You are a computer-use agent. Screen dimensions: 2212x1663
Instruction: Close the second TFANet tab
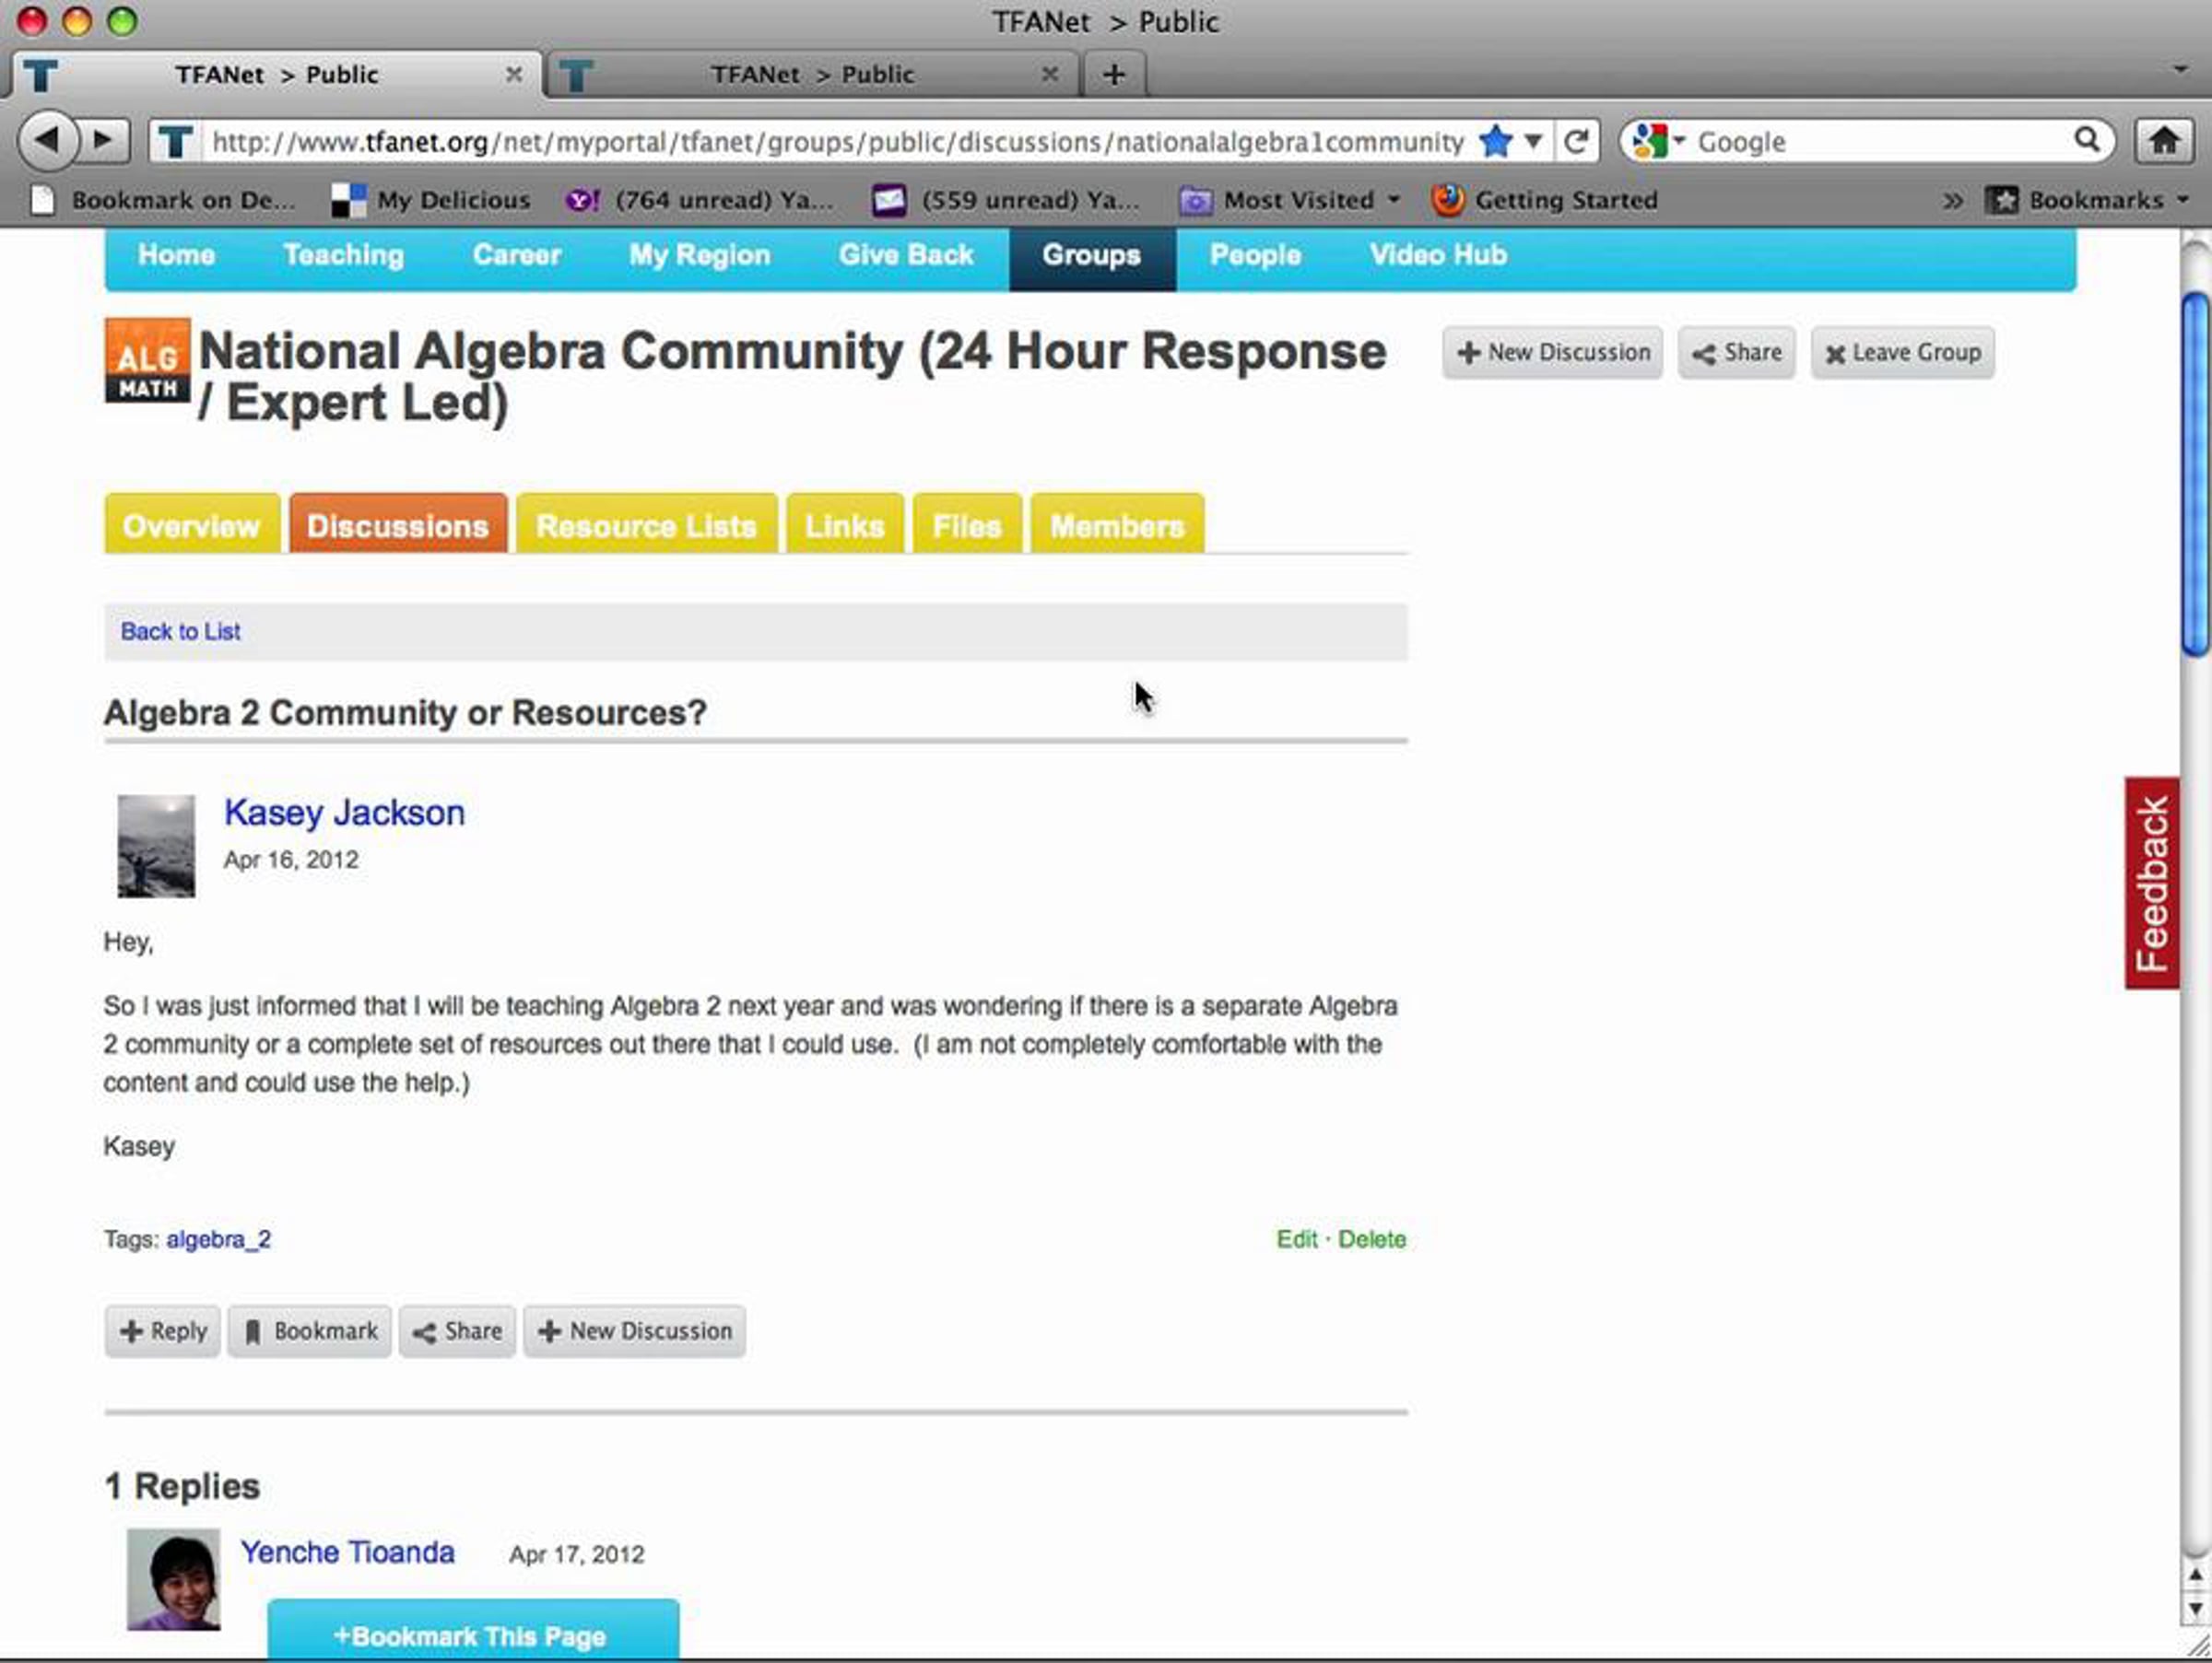[1049, 75]
